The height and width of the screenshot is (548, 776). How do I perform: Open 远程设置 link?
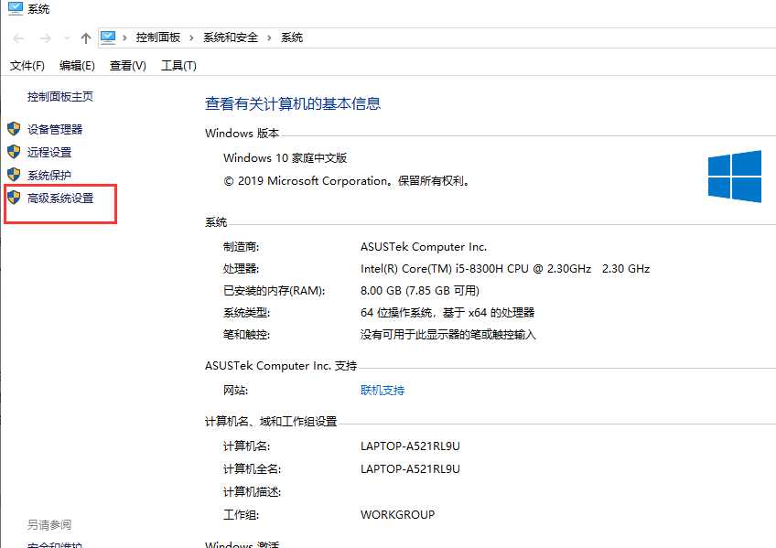pyautogui.click(x=49, y=153)
